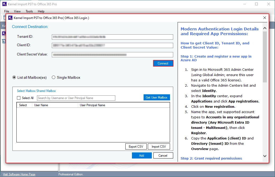Select the Single Mailbox radio option
Viewport: 275px width, 177px height.
[53, 77]
